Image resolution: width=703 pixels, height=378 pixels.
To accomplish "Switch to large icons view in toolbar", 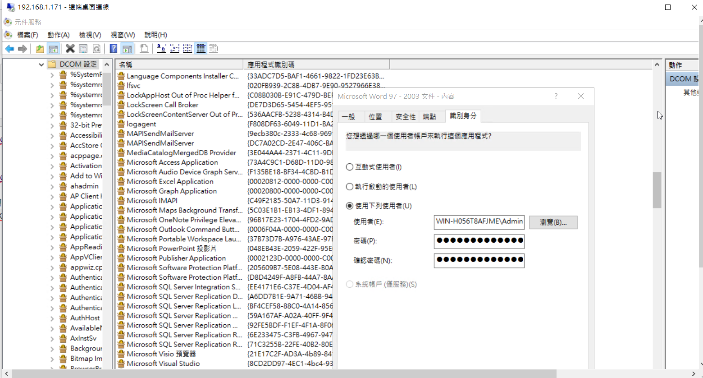I will click(161, 49).
